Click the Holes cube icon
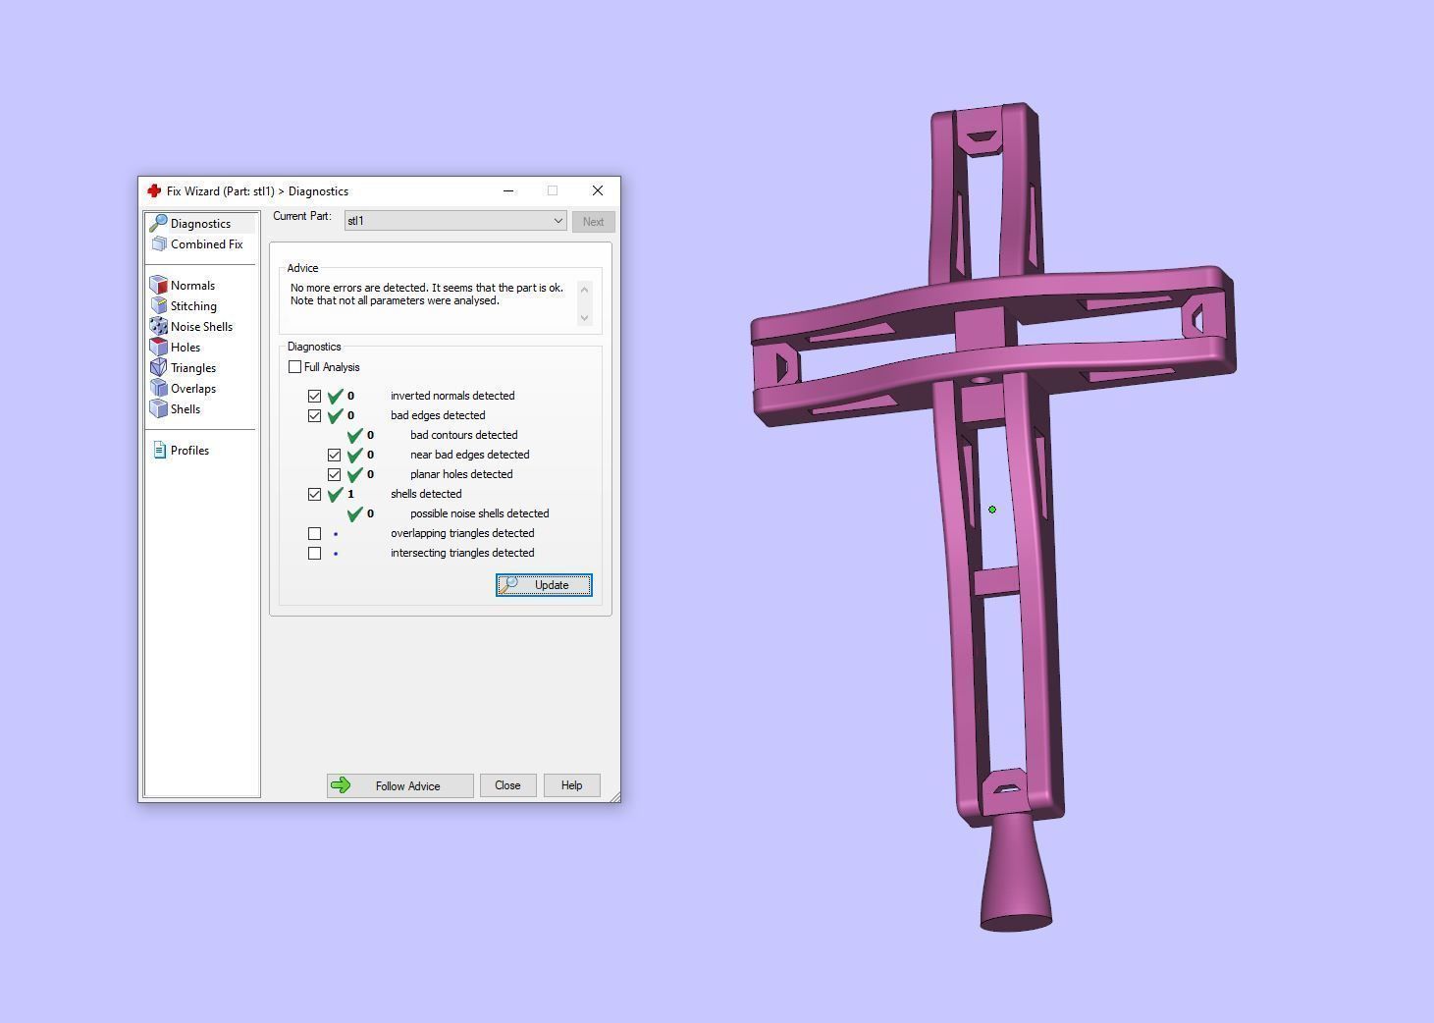The height and width of the screenshot is (1023, 1434). [x=159, y=347]
